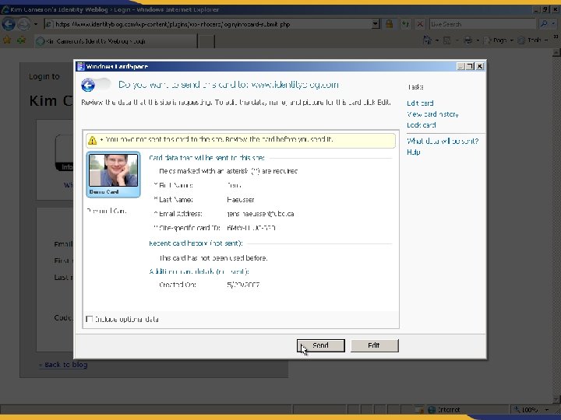Open a new blank browser tab
This screenshot has width=561, height=420.
coord(206,41)
